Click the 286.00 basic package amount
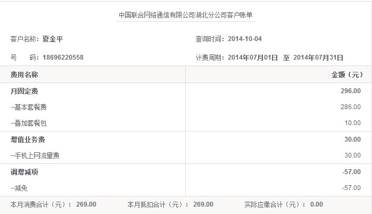Screen dimensions: 372x214 coord(350,108)
